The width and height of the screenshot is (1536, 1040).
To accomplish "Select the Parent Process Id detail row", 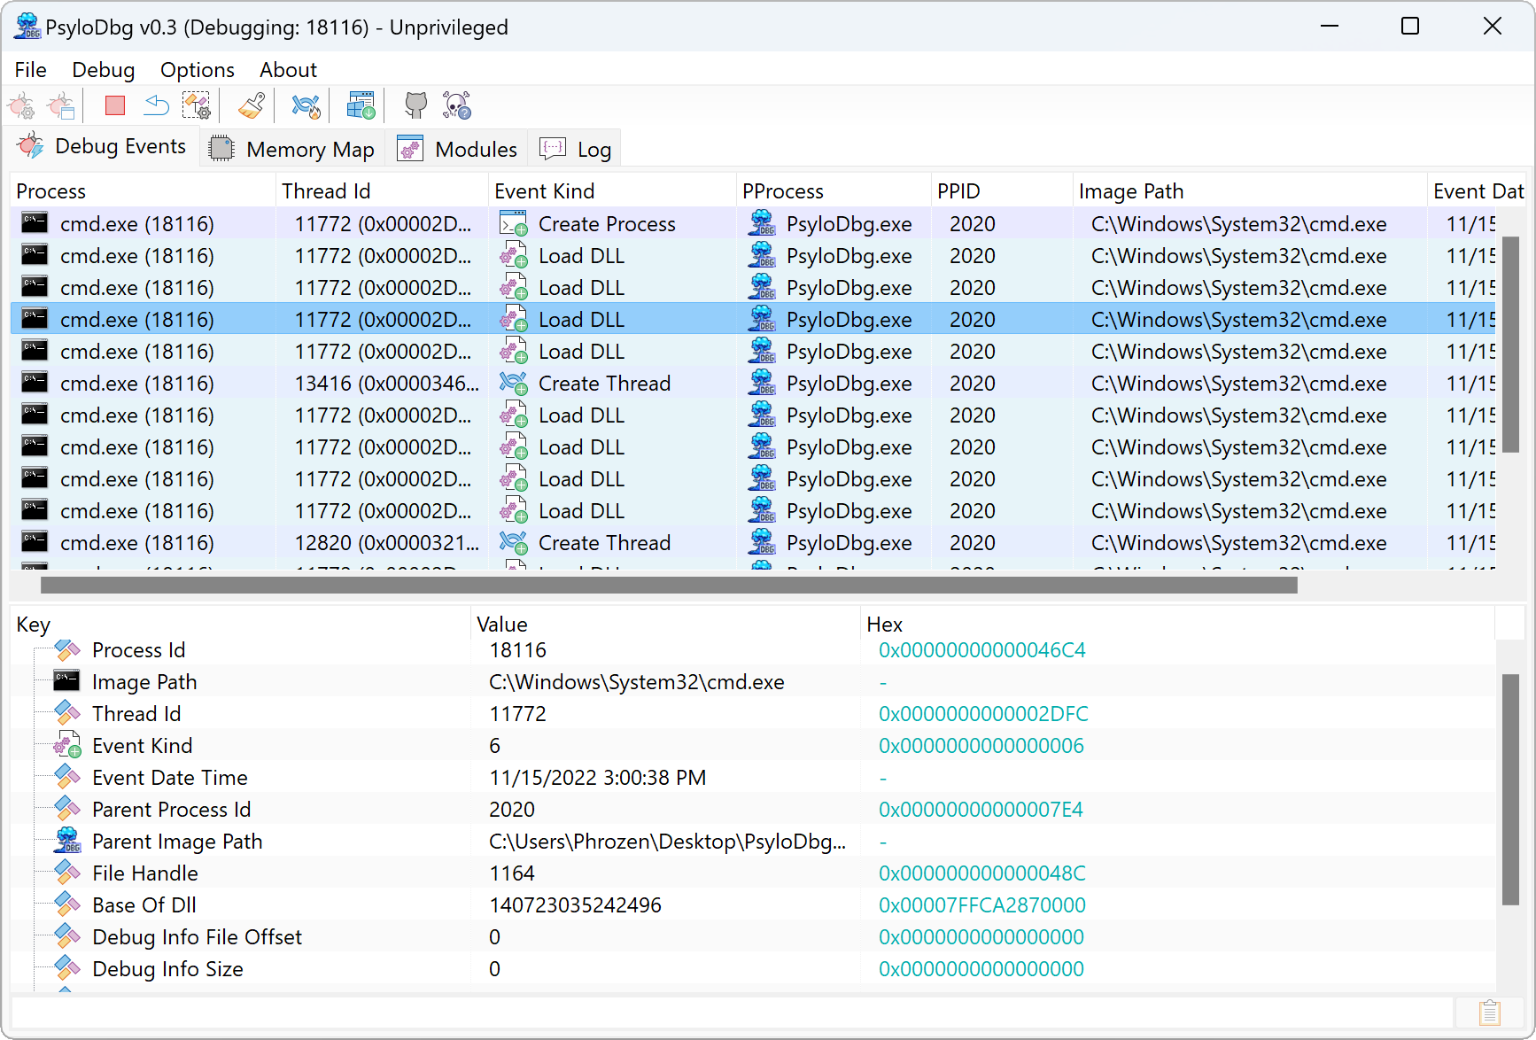I will pyautogui.click(x=753, y=809).
